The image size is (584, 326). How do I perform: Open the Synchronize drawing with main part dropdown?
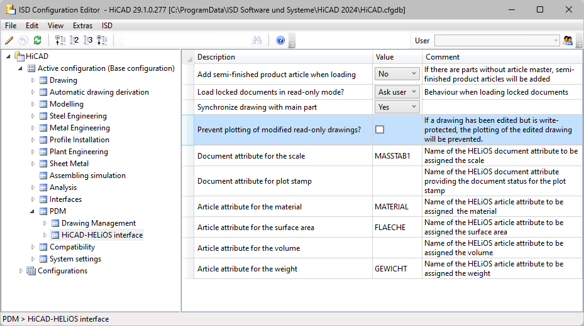click(x=414, y=107)
